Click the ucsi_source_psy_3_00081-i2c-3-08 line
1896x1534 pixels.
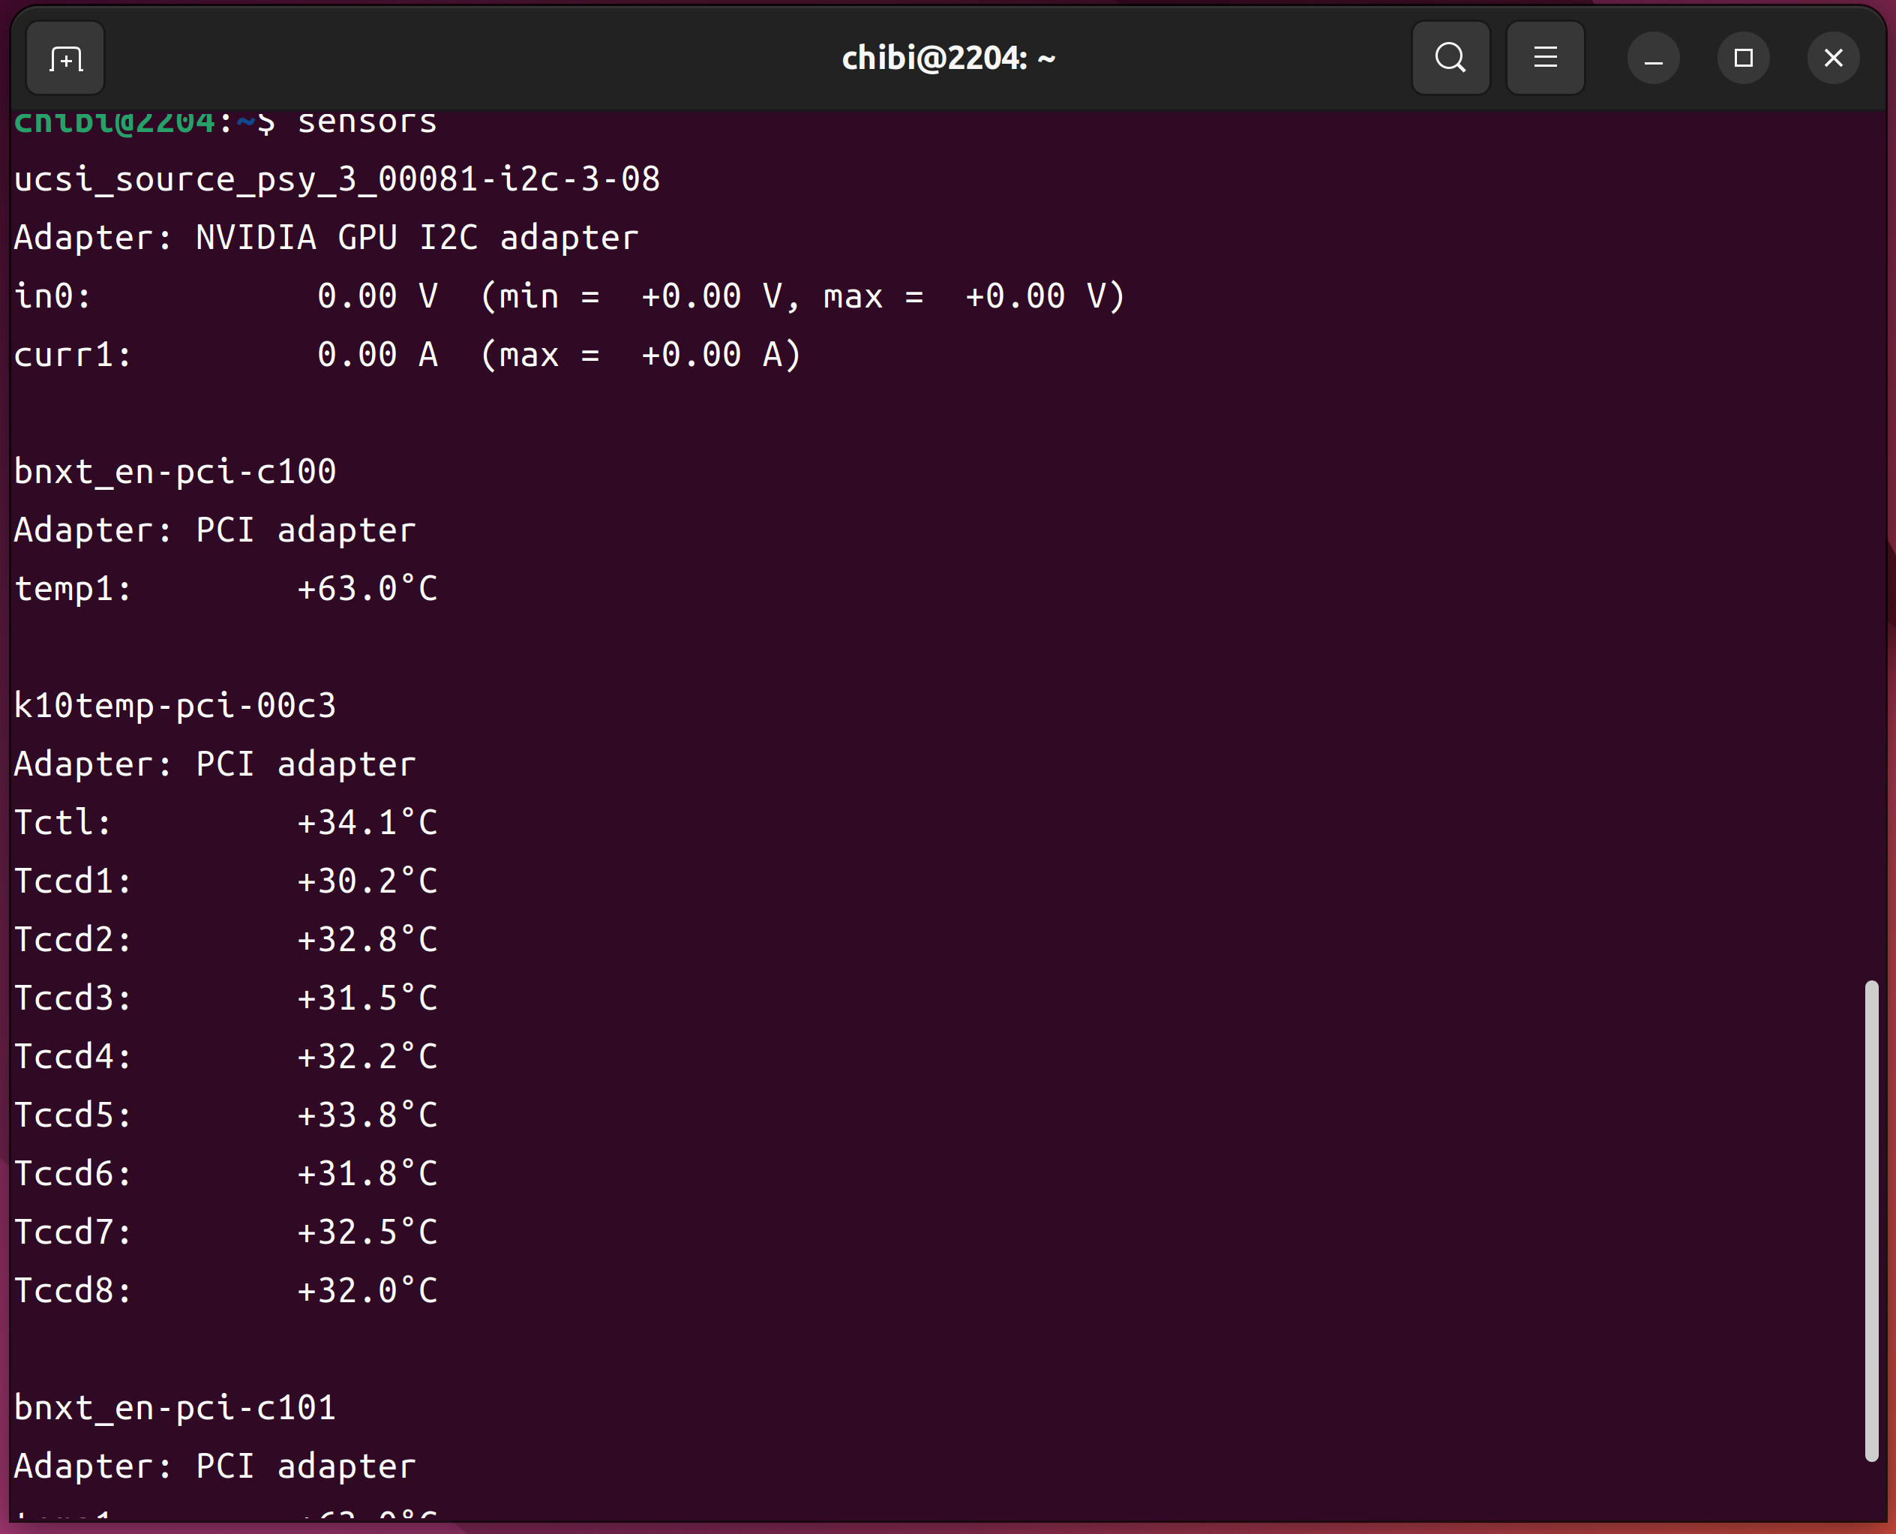(337, 179)
